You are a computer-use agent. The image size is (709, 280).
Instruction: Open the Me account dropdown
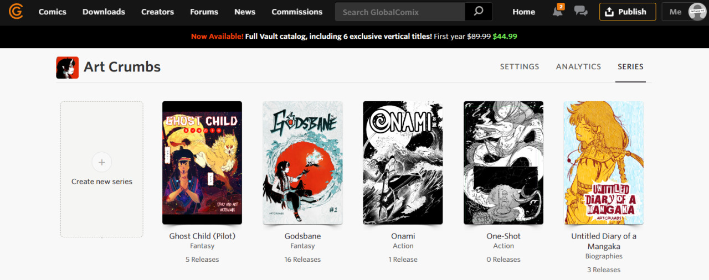[x=685, y=12]
